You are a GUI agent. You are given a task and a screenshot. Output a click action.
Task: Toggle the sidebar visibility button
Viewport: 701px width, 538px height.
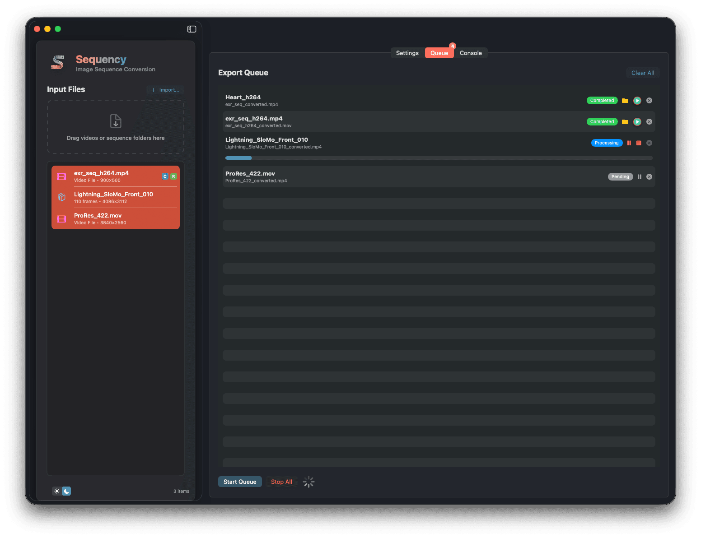(x=192, y=29)
